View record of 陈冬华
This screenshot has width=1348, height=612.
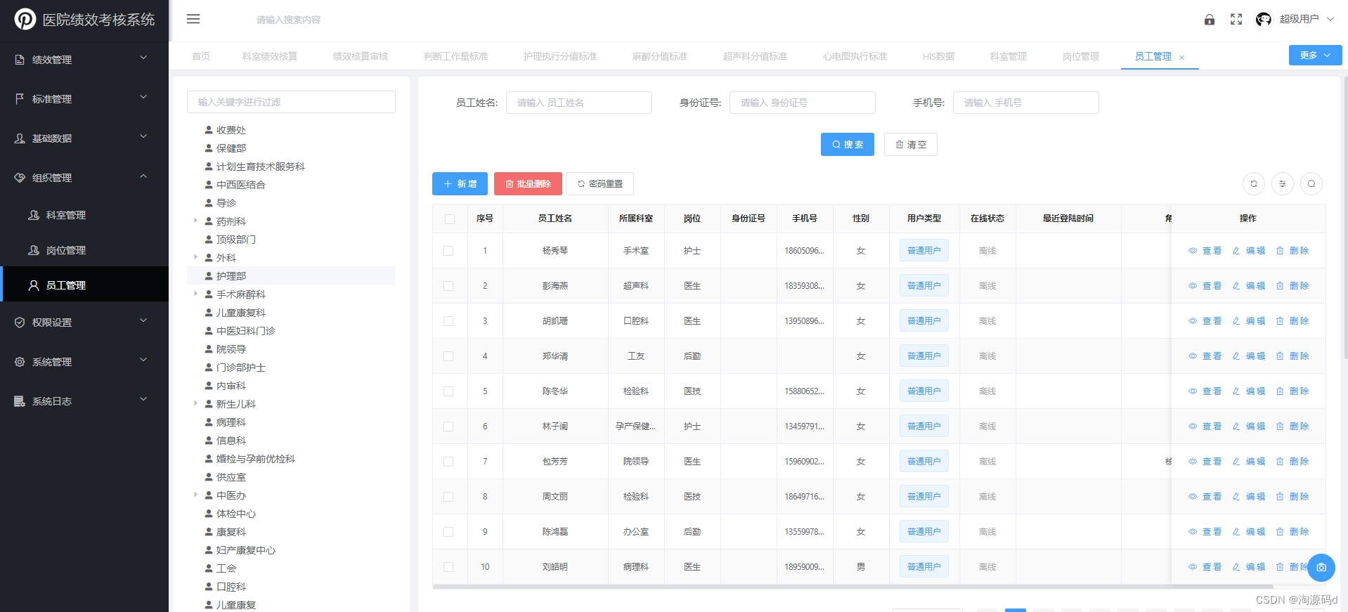[1205, 391]
